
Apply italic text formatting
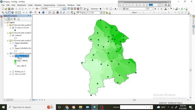[158, 9]
